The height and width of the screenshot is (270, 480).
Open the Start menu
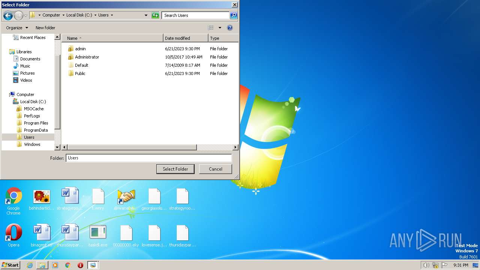tap(10, 265)
